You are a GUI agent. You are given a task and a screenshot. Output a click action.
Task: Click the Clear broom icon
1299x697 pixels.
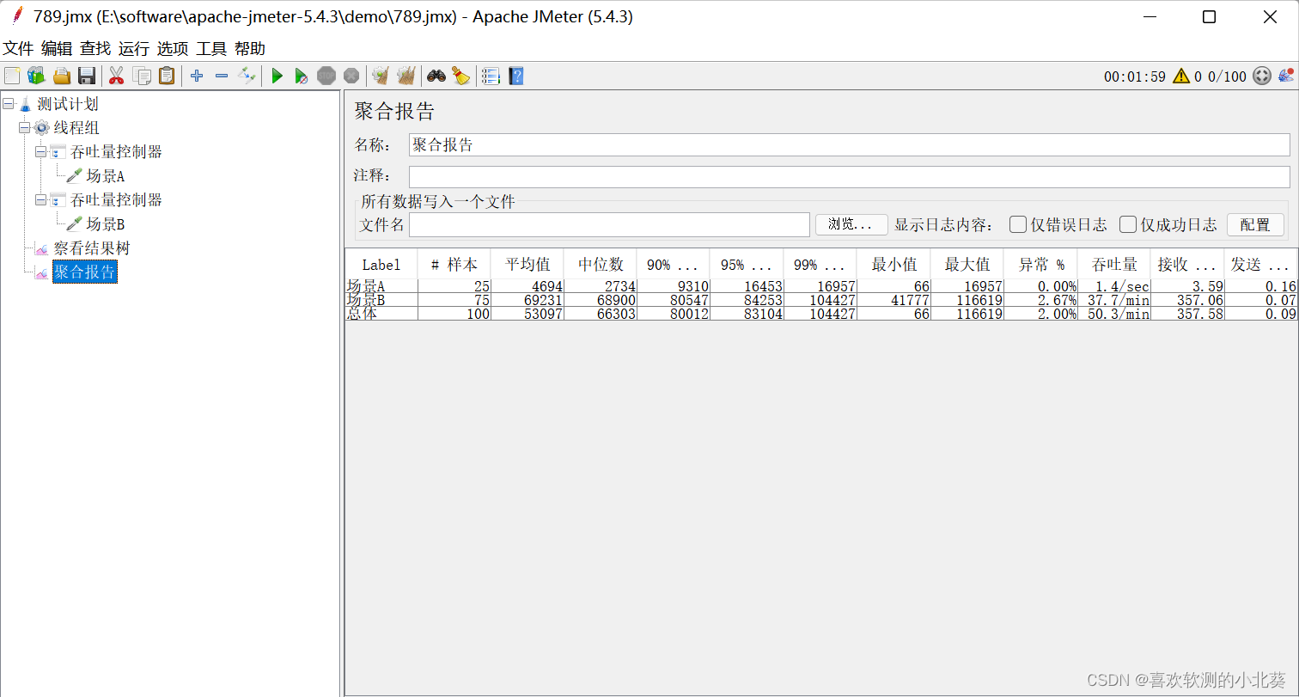(380, 76)
